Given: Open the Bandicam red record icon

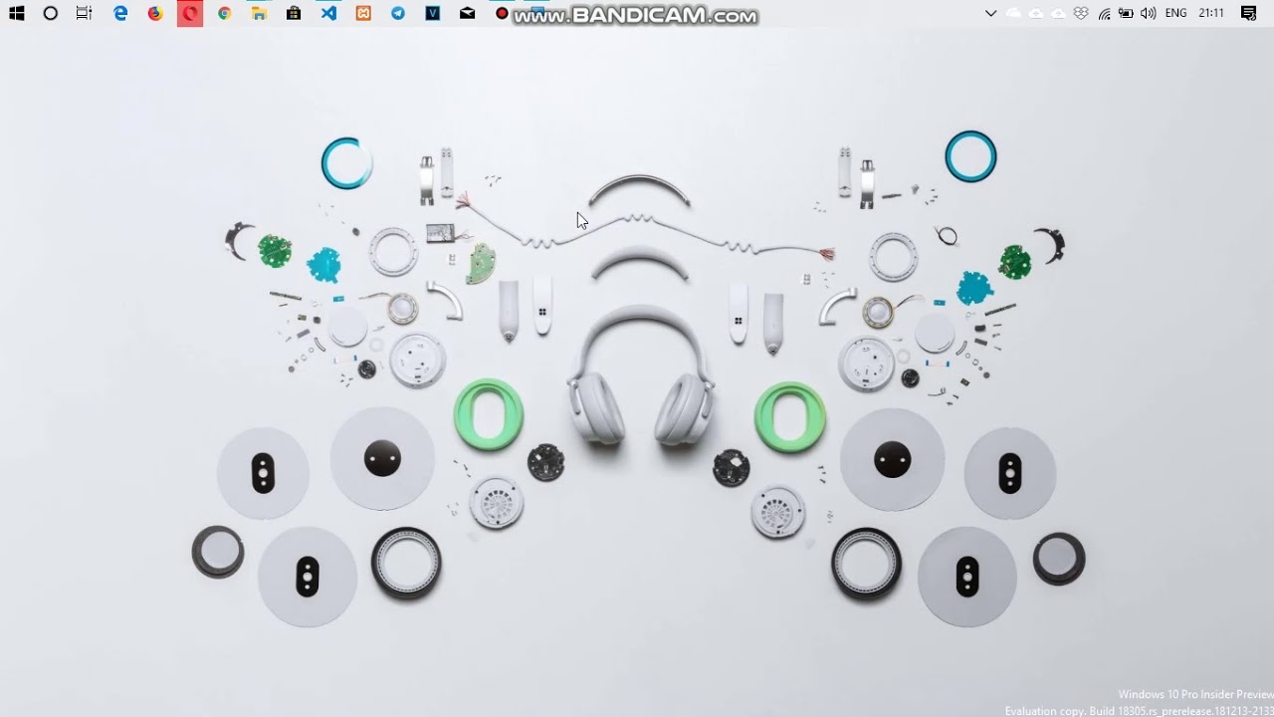Looking at the screenshot, I should 502,14.
